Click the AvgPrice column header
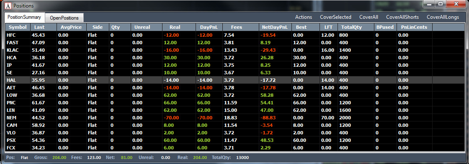 point(72,27)
